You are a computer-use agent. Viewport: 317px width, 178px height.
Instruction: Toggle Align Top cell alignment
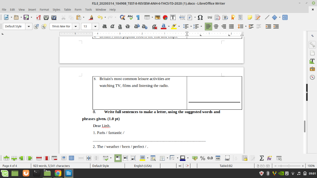pyautogui.click(x=118, y=158)
